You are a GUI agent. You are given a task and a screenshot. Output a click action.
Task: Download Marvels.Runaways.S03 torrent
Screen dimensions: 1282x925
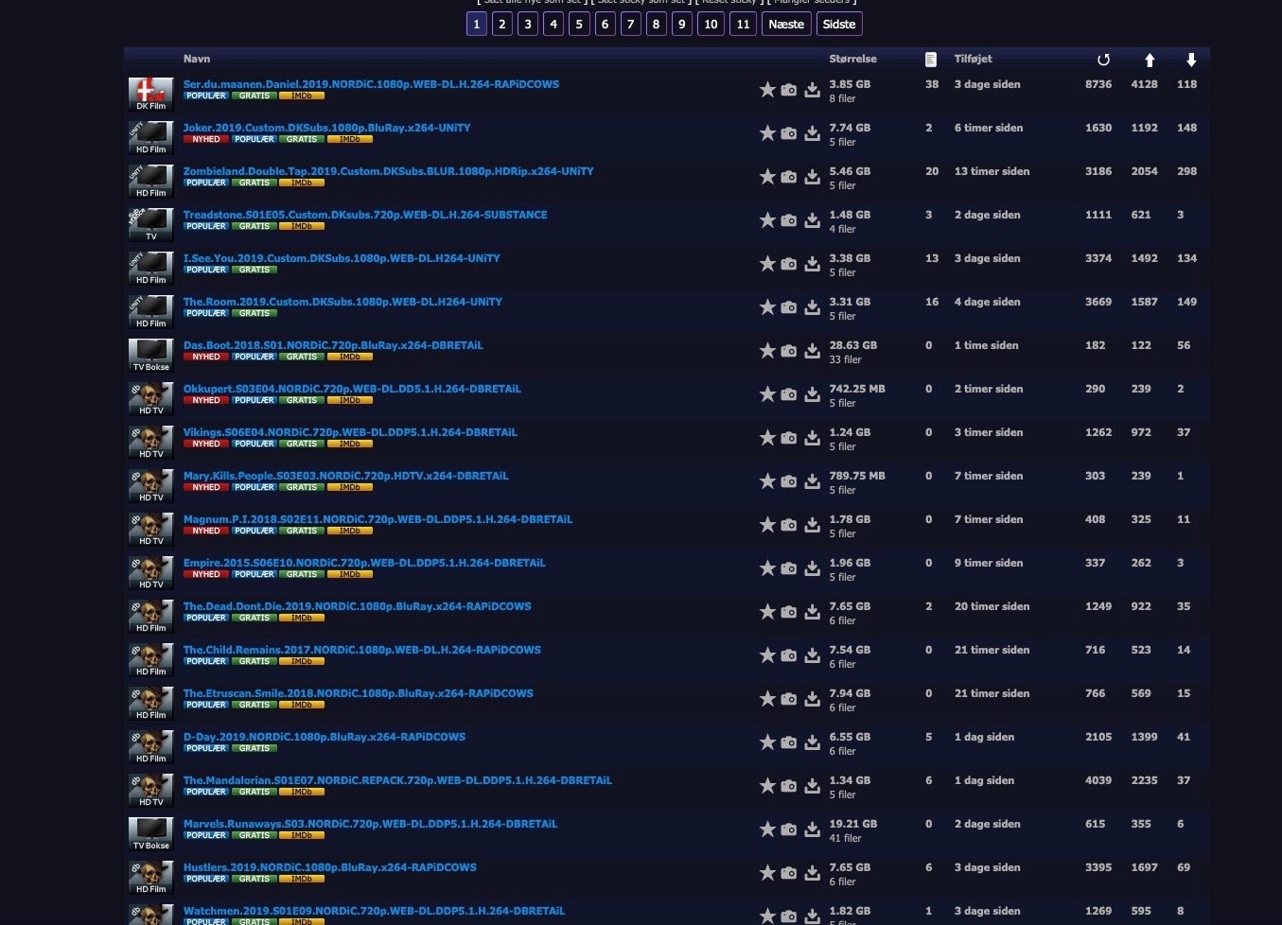coord(812,829)
